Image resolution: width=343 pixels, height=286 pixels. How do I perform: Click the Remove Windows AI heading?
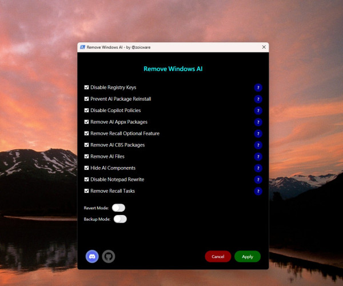point(173,69)
